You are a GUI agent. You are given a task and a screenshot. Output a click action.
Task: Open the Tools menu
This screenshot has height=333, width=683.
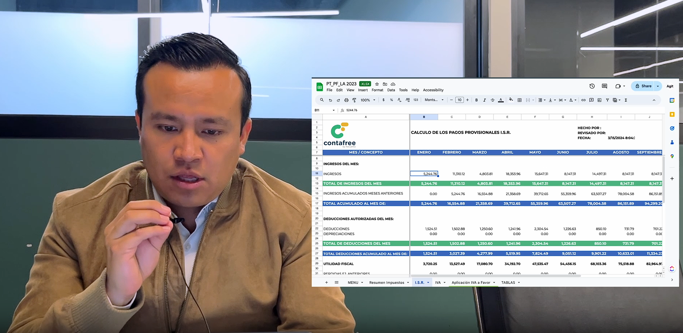[403, 90]
